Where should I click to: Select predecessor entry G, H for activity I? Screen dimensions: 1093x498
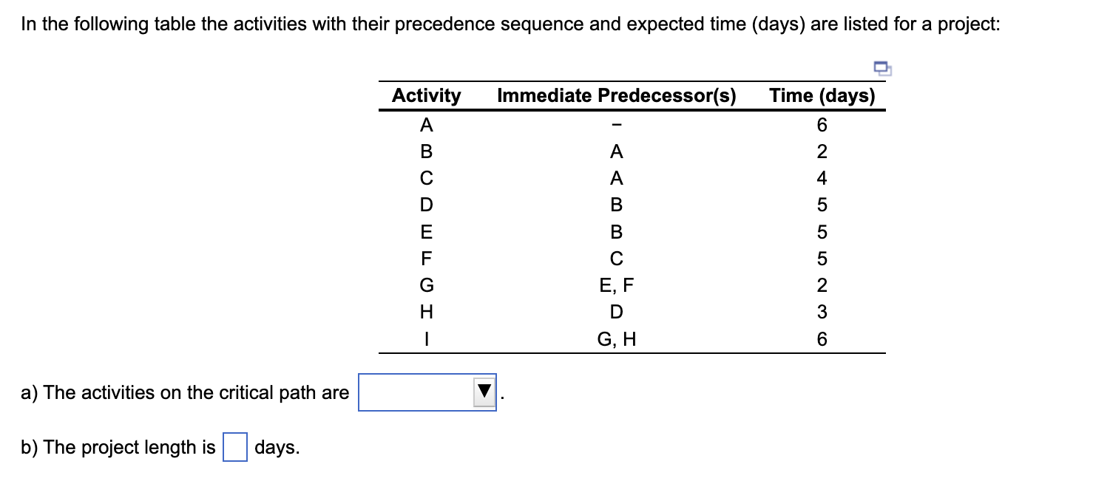616,338
